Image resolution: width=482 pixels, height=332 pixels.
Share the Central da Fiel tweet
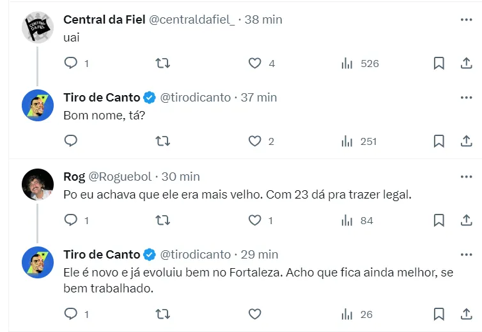466,63
